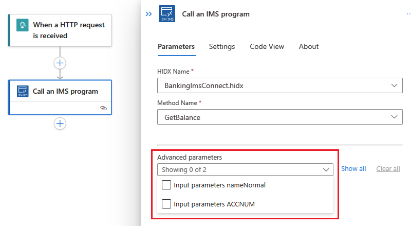Click the Show all link
The height and width of the screenshot is (226, 411).
(x=353, y=168)
